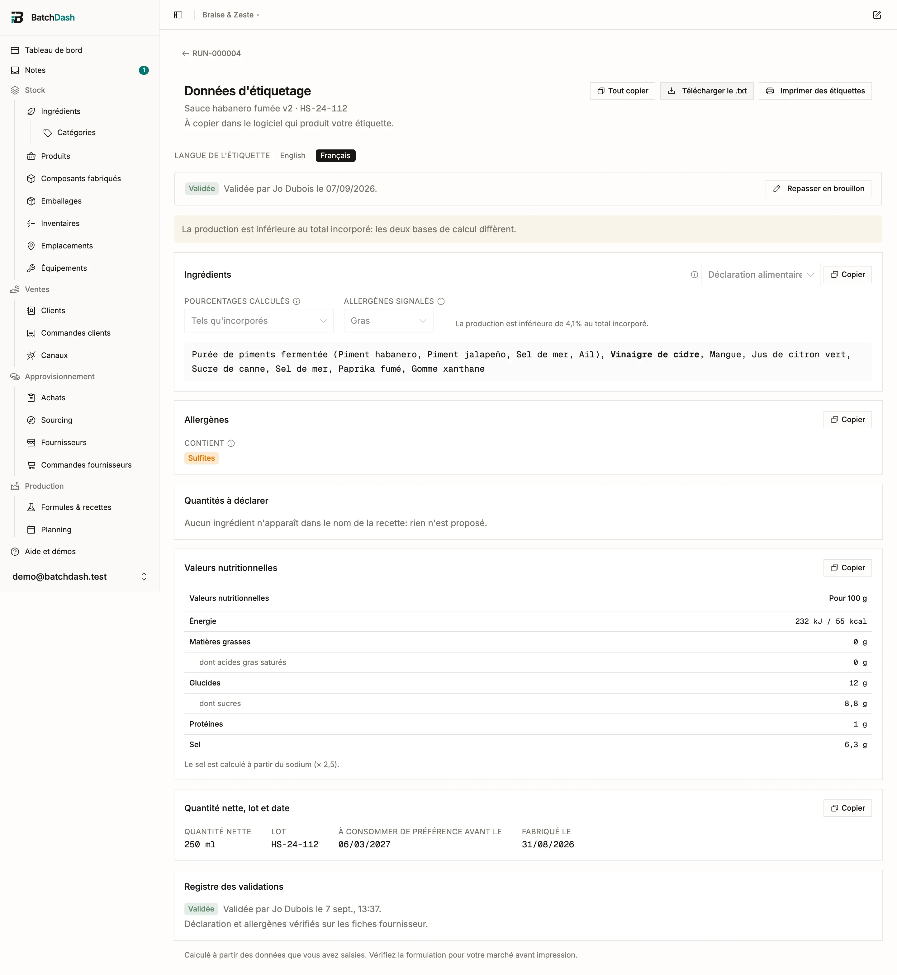Open the Braise & Zeste workspace dropdown

[230, 15]
